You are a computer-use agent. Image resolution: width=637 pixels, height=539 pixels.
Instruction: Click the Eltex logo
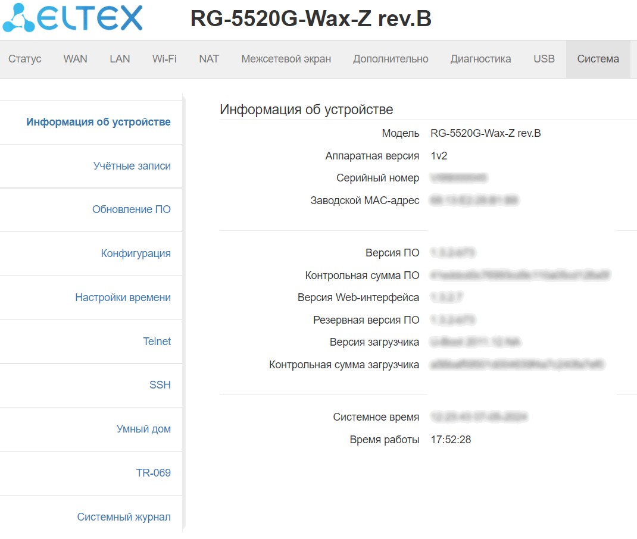click(x=73, y=18)
